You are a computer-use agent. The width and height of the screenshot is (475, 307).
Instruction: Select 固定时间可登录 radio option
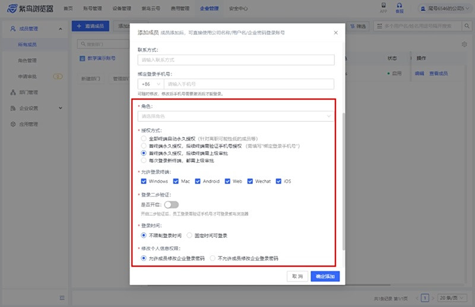190,235
